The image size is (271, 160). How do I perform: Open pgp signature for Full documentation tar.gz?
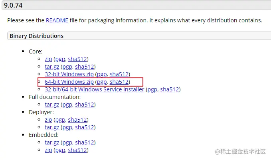67,105
